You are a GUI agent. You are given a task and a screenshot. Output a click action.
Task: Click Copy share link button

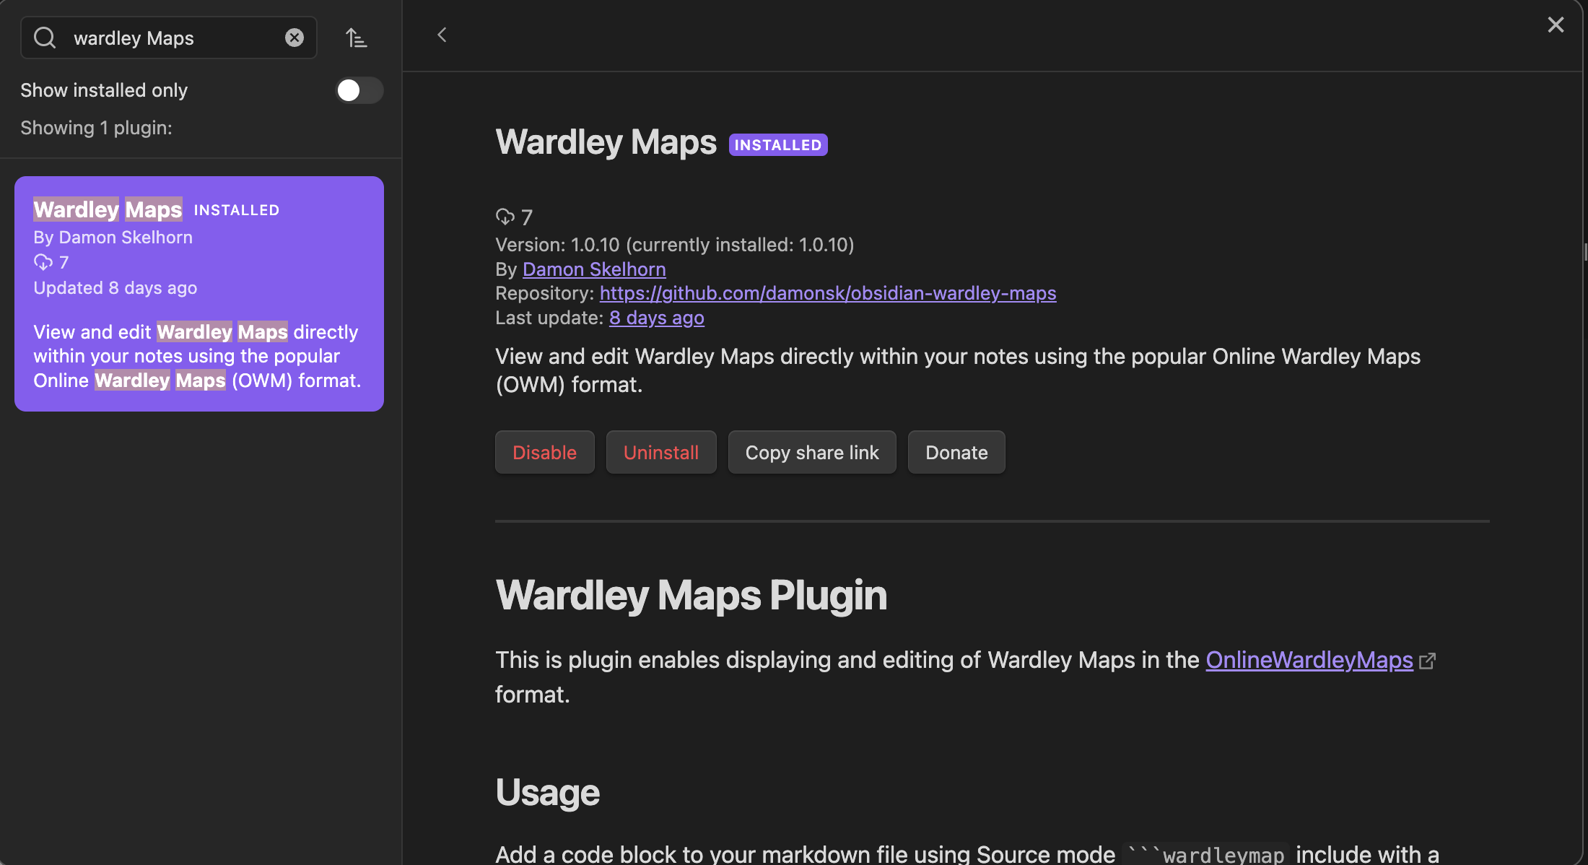tap(812, 453)
